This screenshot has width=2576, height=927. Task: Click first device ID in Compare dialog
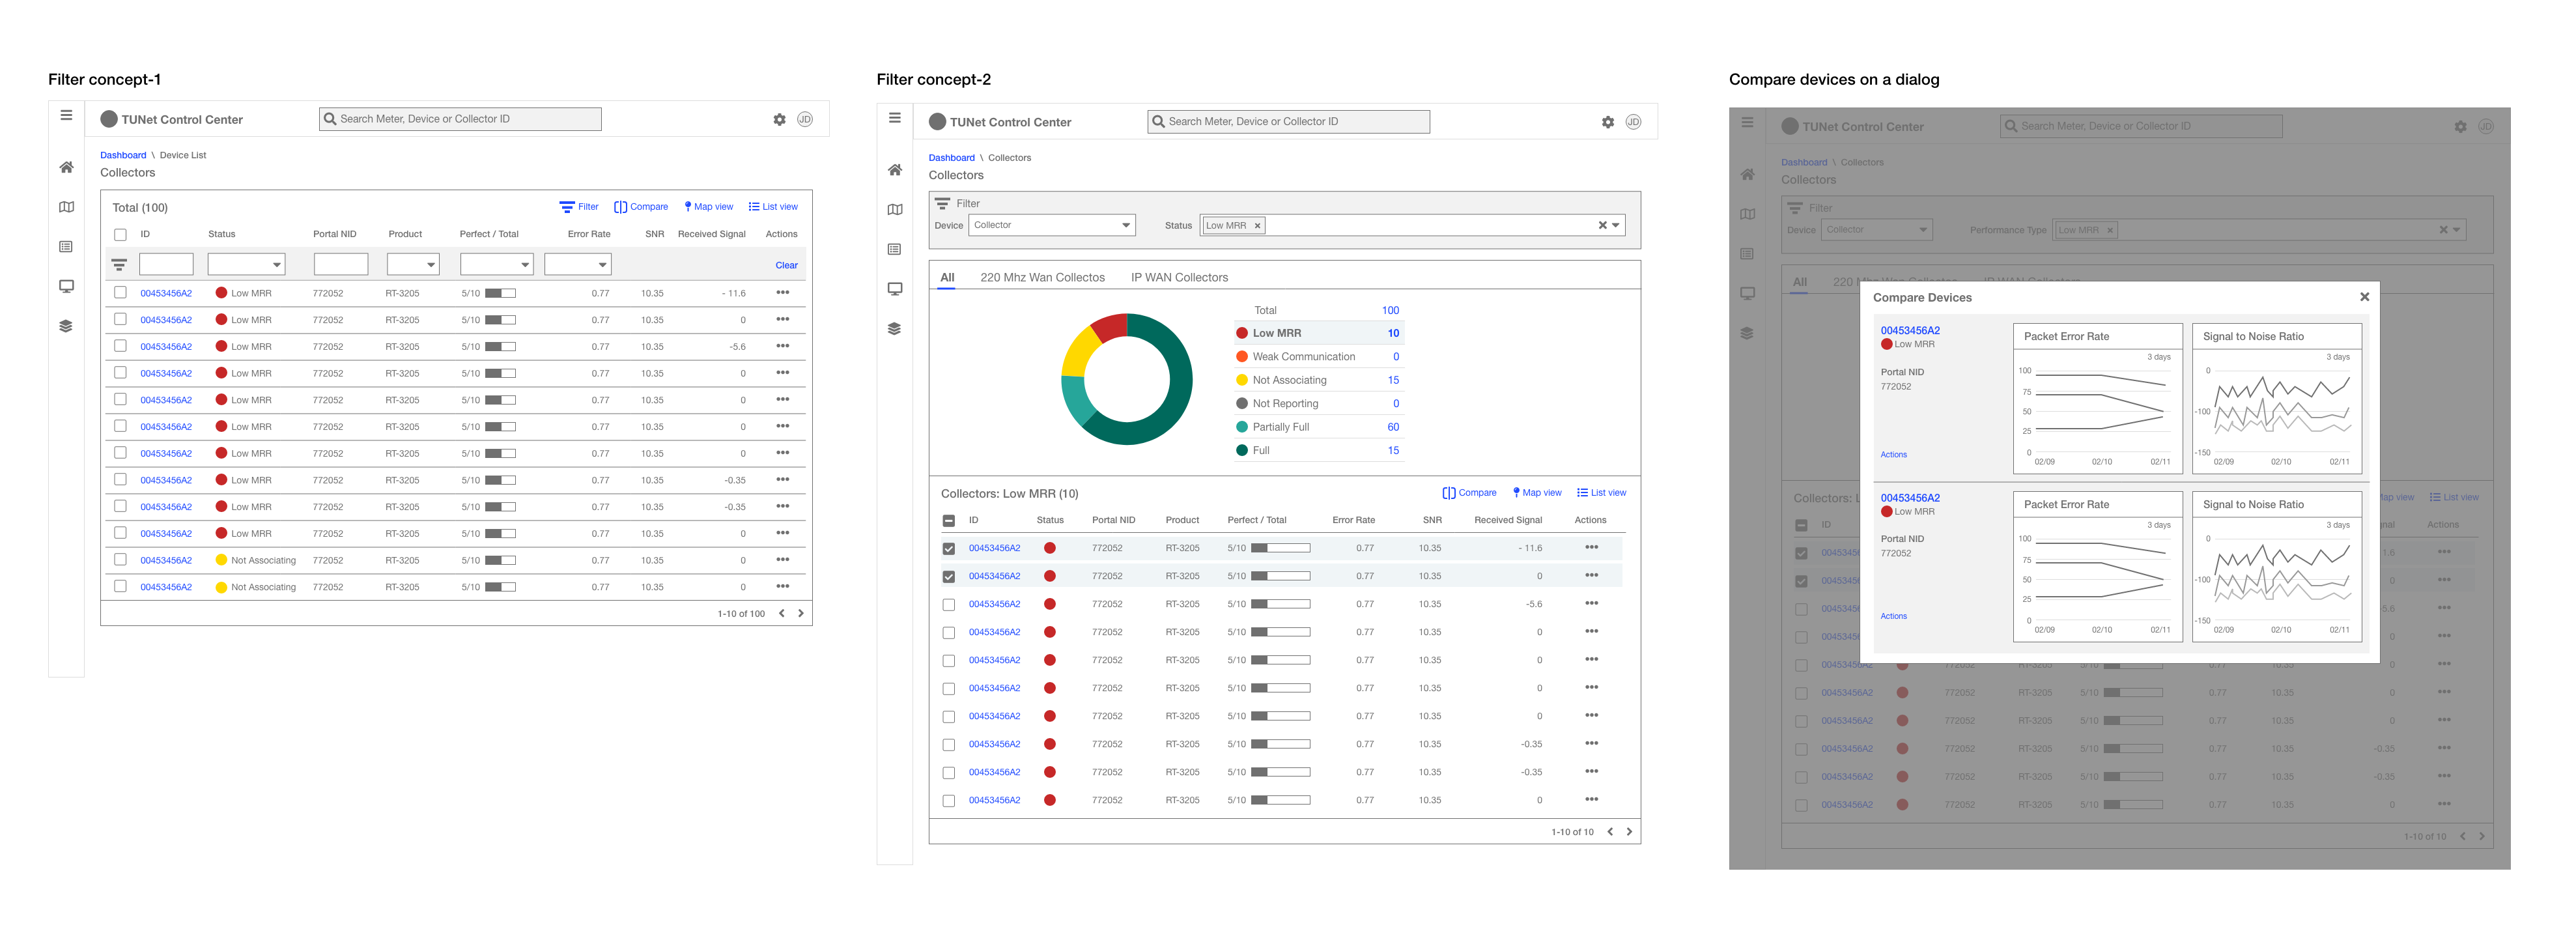pyautogui.click(x=1910, y=330)
